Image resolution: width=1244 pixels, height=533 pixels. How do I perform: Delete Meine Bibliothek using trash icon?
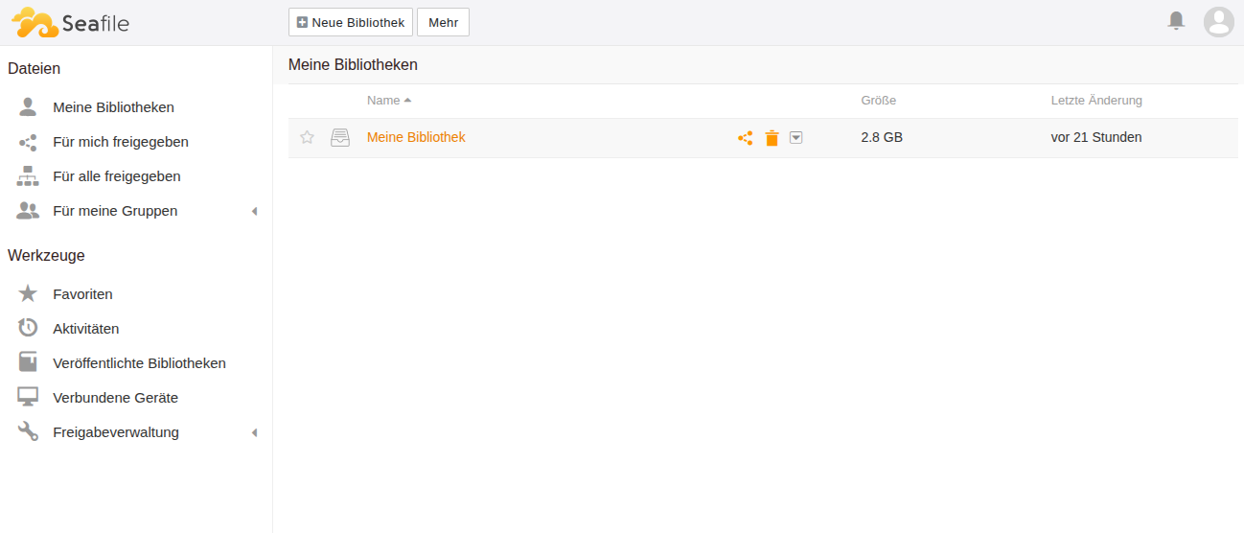[772, 138]
